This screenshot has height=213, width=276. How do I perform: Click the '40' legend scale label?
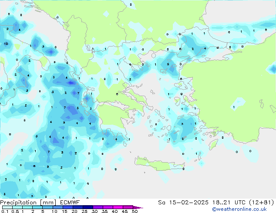coord(114,211)
